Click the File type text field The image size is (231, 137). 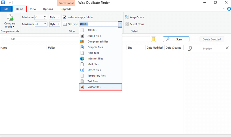click(x=98, y=24)
